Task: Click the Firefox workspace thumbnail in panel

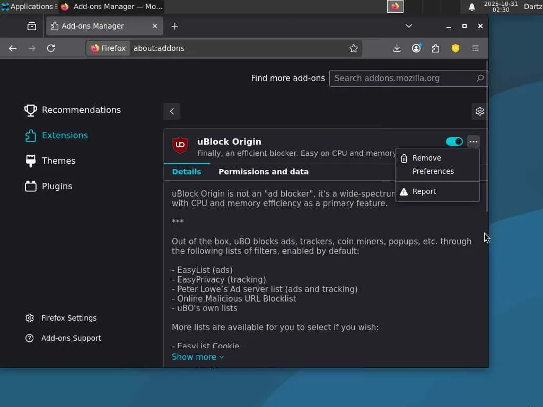Action: coord(395,6)
